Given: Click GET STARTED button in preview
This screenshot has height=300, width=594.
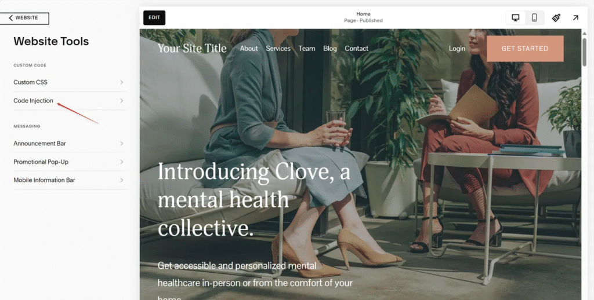Looking at the screenshot, I should (525, 49).
